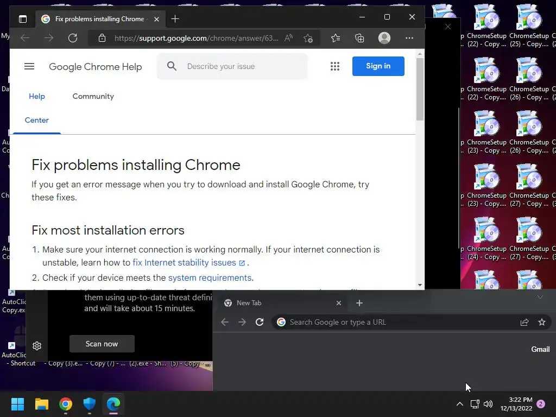This screenshot has width=556, height=417.
Task: Select ChromeSetup (25) - Copy desktop icon
Action: (529, 26)
